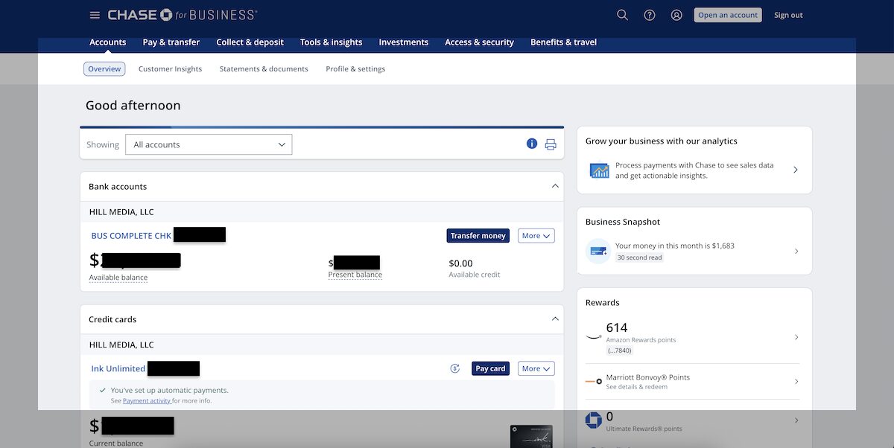
Task: Click the $0.00 Available credit value
Action: coord(460,263)
